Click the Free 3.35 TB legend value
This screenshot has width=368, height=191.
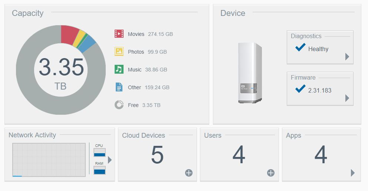click(x=151, y=105)
